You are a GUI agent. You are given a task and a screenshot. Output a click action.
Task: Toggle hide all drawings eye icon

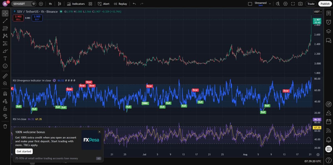pyautogui.click(x=5, y=116)
